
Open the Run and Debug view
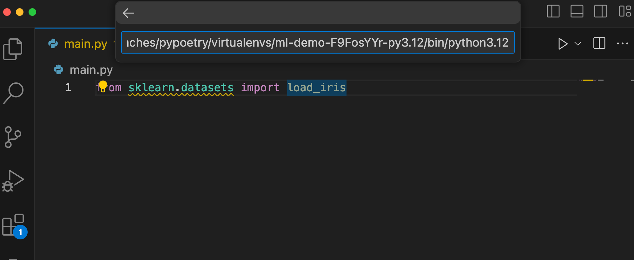coord(13,181)
